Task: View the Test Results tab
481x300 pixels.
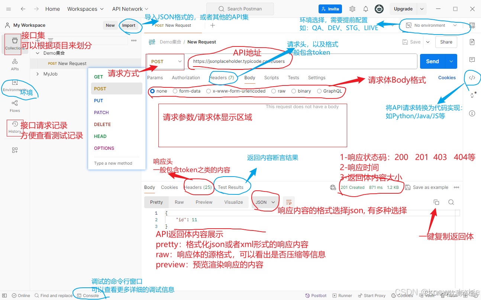Action: 231,187
